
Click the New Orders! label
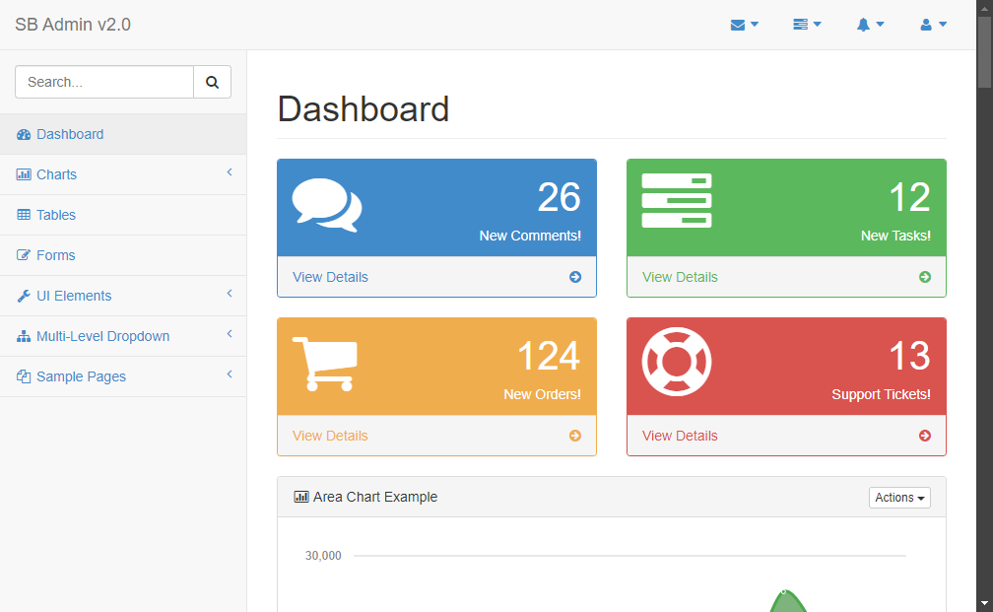tap(542, 394)
